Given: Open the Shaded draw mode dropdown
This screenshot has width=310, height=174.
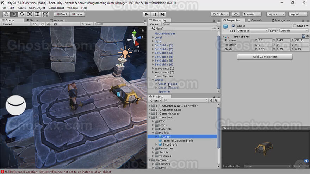Looking at the screenshot, I should tap(16, 24).
